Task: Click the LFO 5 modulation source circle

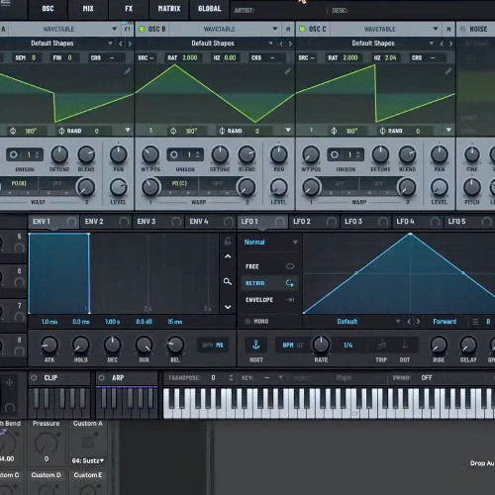Action: point(487,222)
